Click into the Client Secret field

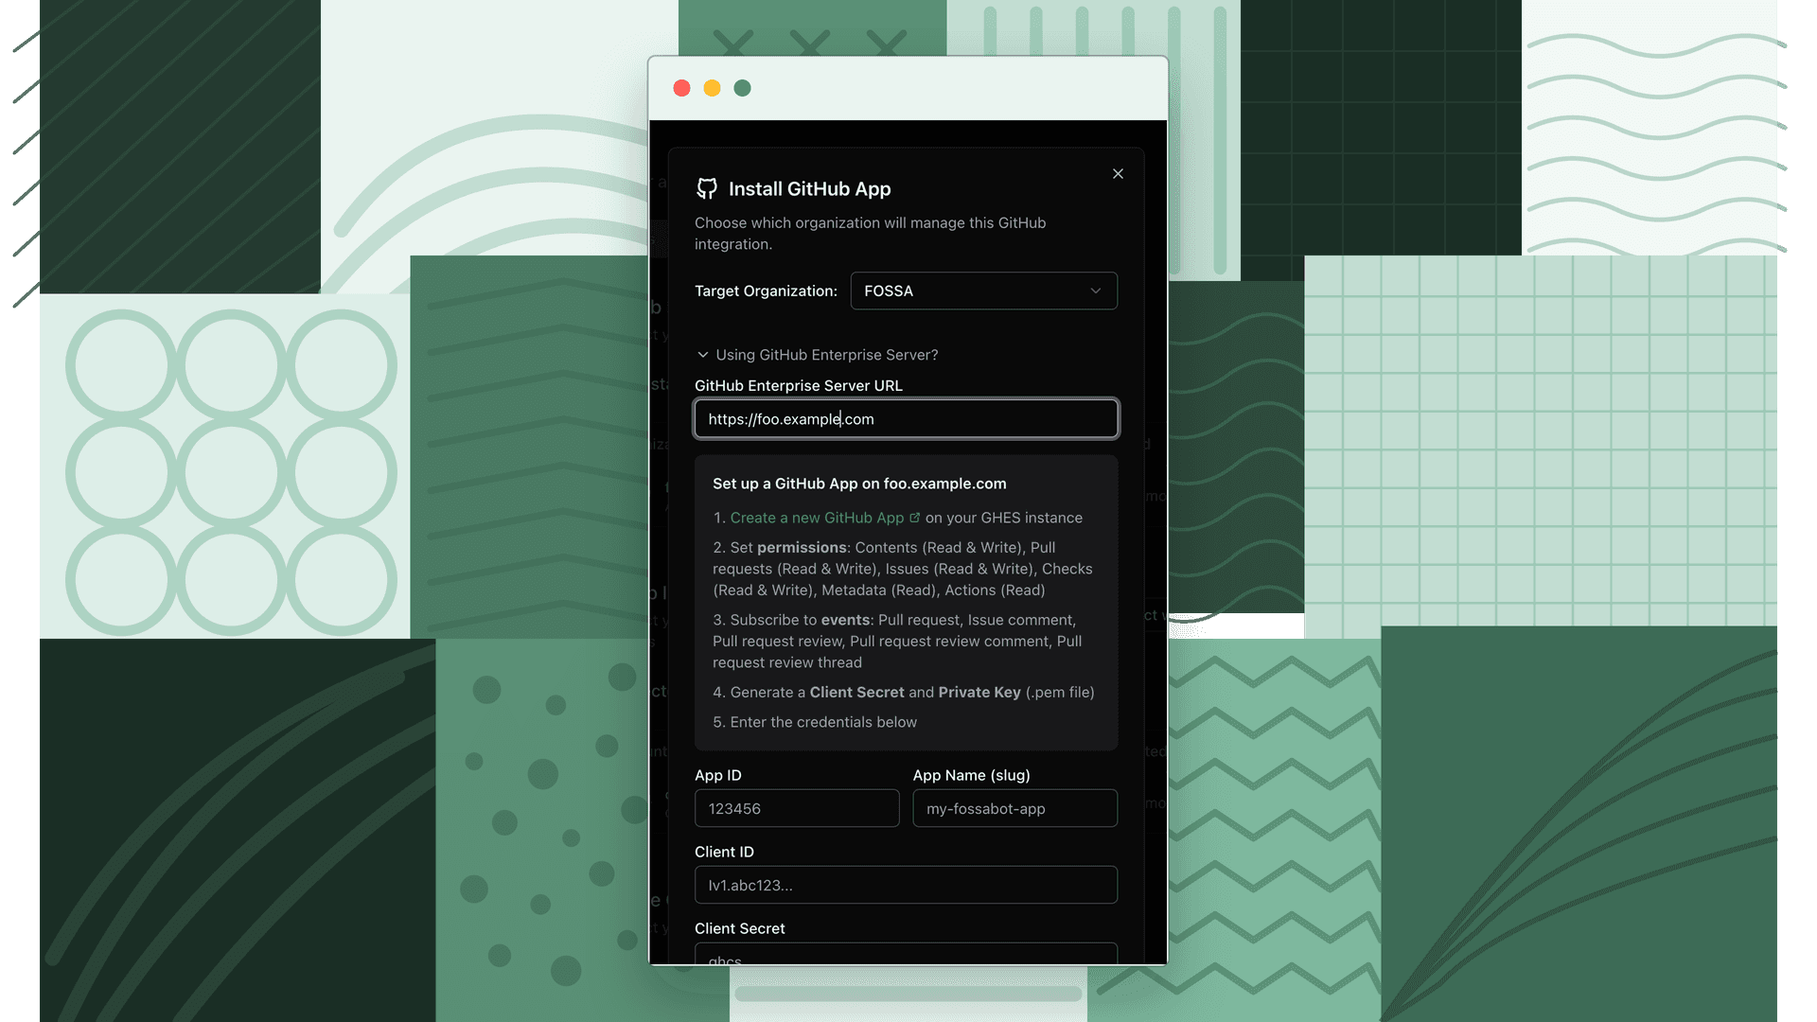(x=906, y=953)
